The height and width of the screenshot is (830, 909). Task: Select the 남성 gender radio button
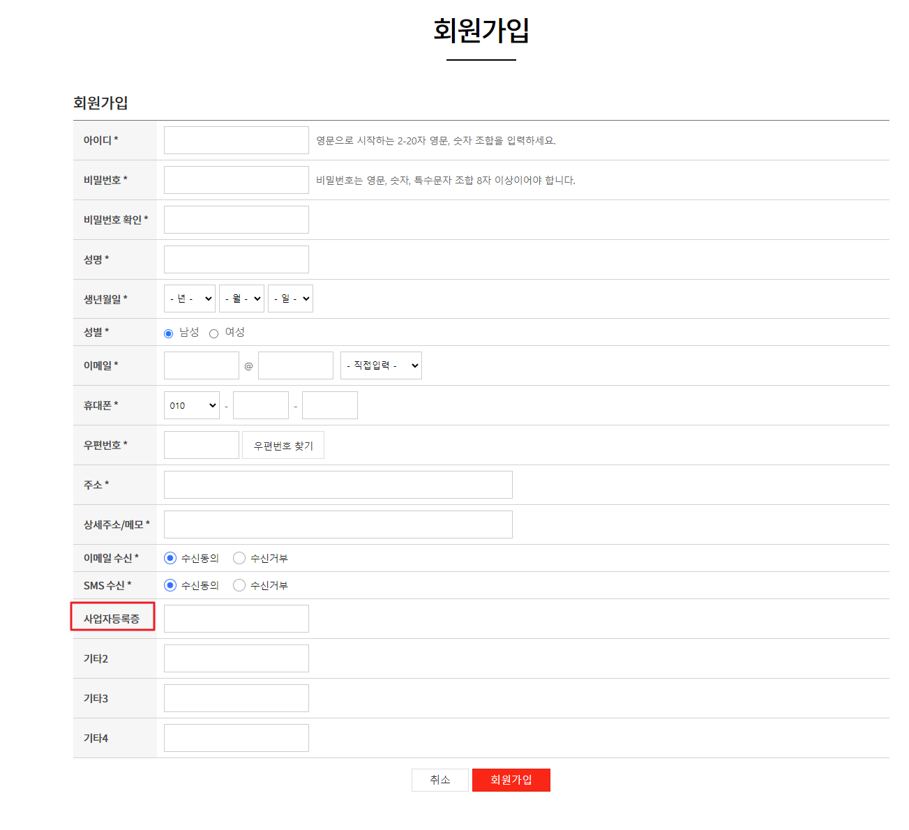pyautogui.click(x=169, y=334)
